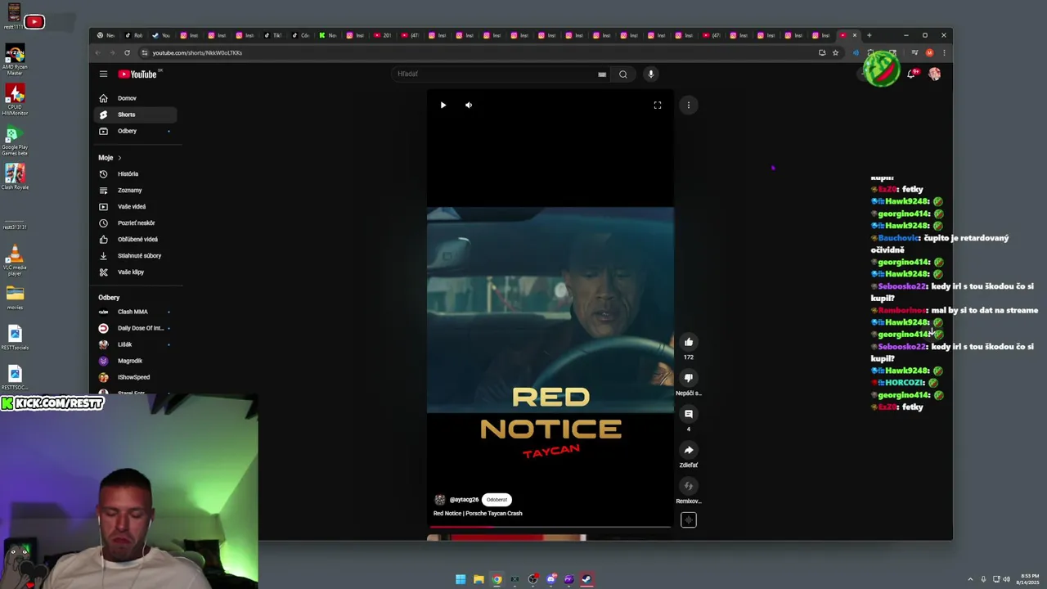
Task: Open AMD Ryzen Master desktop shortcut
Action: click(x=15, y=61)
